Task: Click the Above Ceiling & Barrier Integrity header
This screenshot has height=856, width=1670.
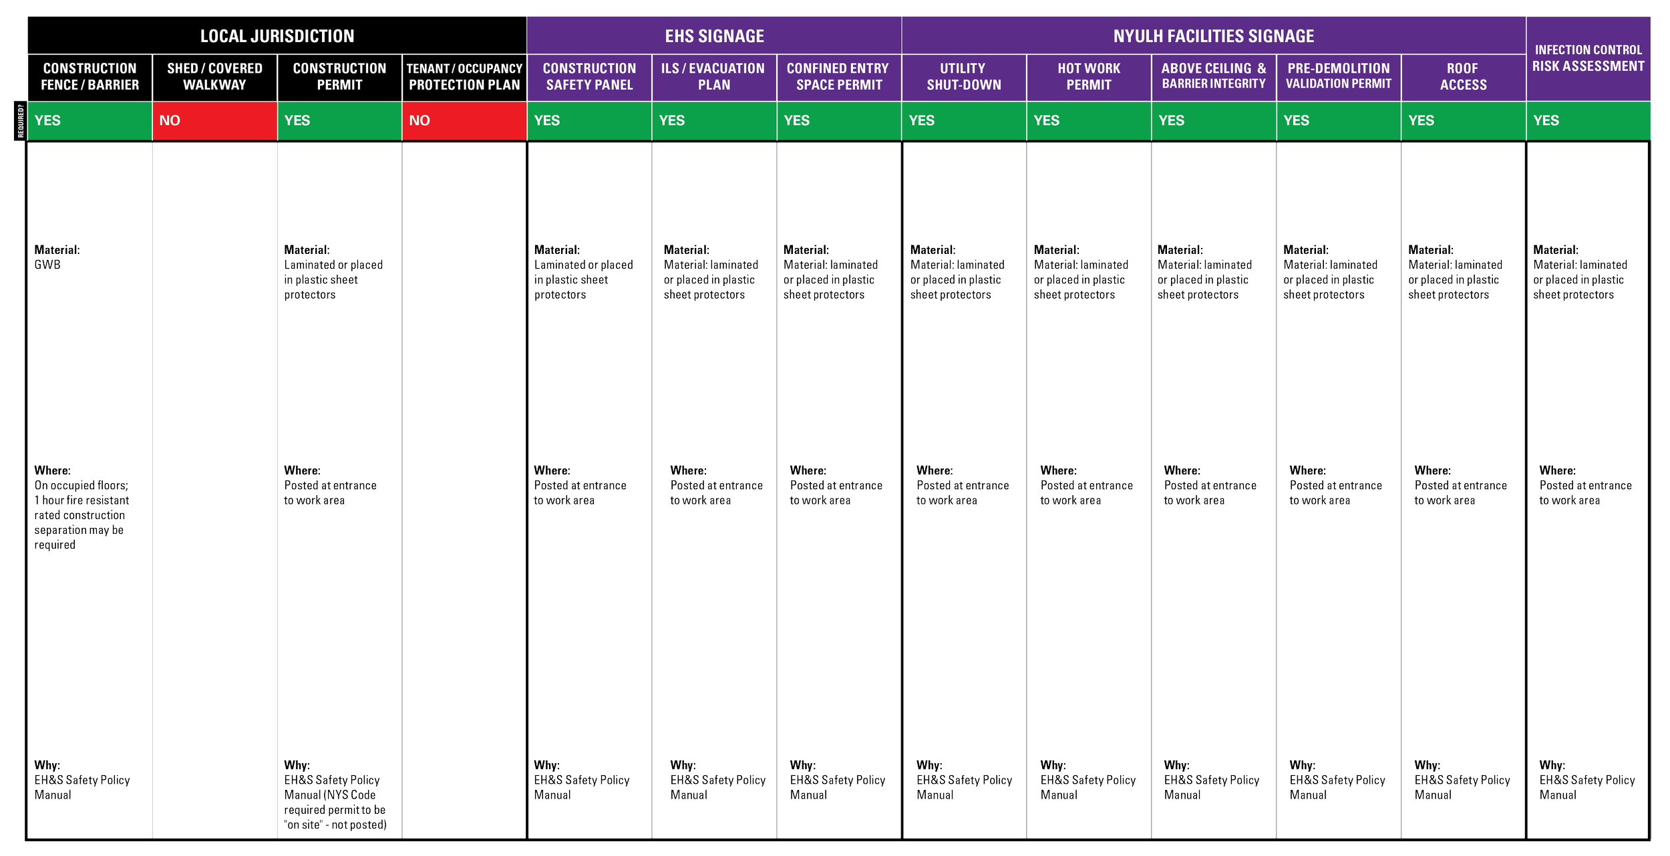Action: pos(1213,77)
